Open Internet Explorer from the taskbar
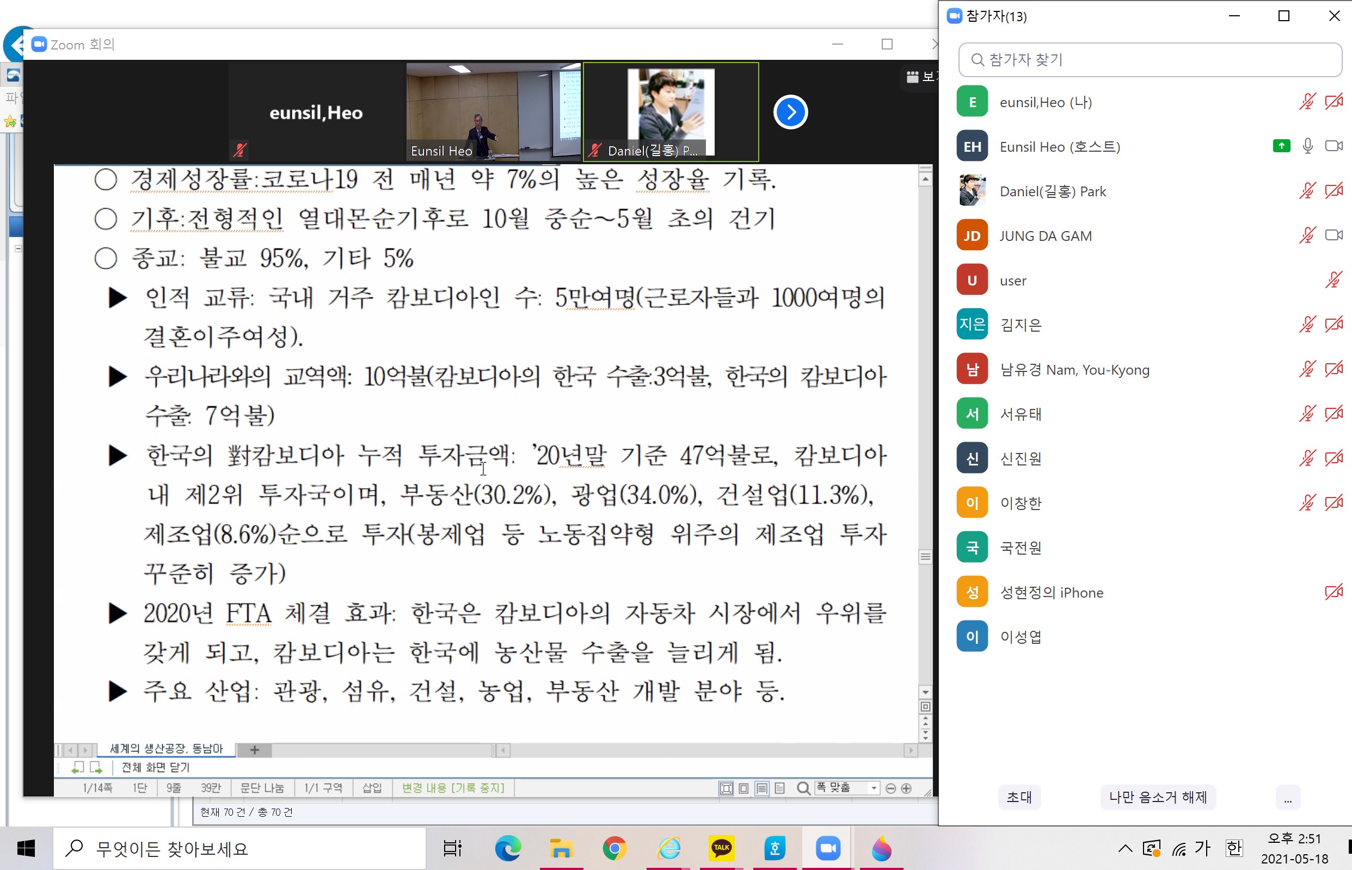 point(668,848)
